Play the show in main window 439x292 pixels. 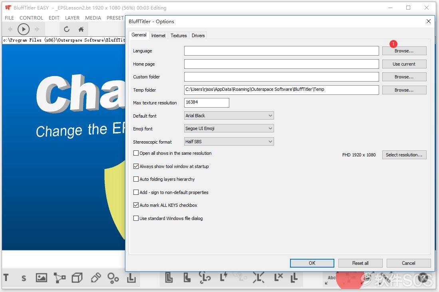coord(24,29)
